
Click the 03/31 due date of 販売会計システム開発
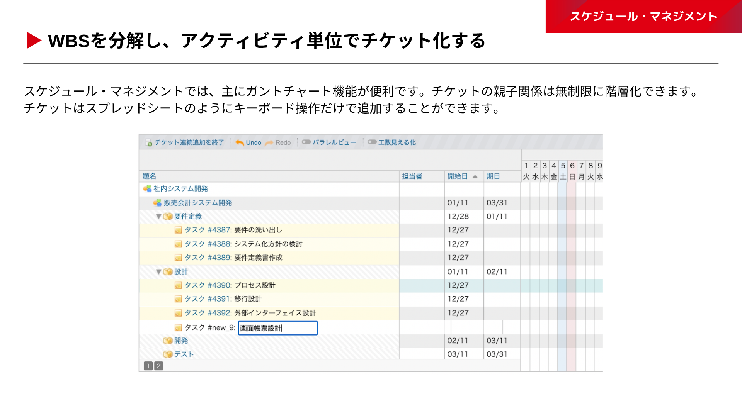tap(497, 203)
